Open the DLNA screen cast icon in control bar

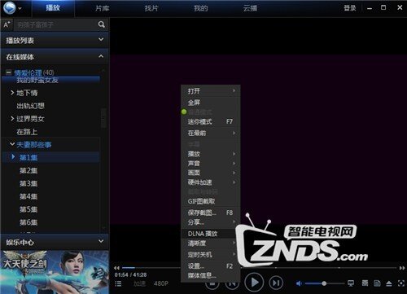[351, 283]
